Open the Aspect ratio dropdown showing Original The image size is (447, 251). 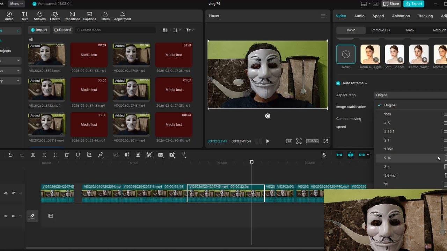click(x=411, y=95)
